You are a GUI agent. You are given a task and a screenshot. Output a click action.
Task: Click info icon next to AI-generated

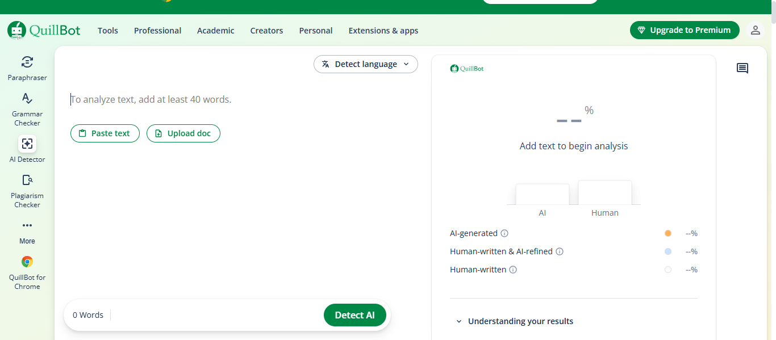coord(504,233)
